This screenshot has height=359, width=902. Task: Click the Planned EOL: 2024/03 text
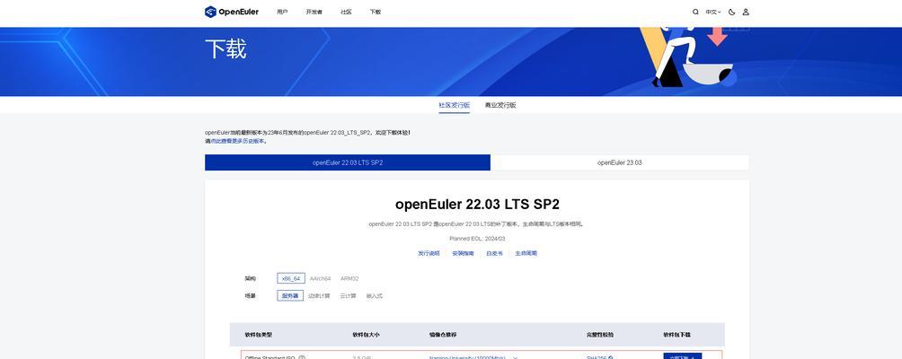[477, 239]
